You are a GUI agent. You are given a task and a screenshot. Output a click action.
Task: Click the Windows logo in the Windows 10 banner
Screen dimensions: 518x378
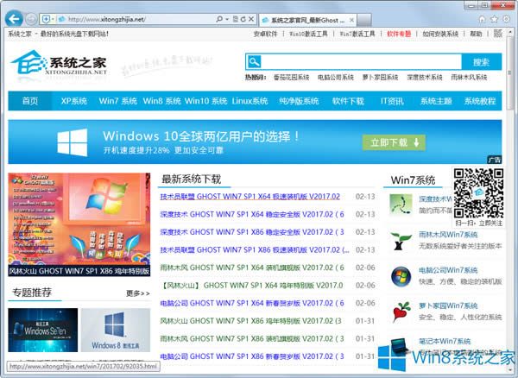pos(73,142)
